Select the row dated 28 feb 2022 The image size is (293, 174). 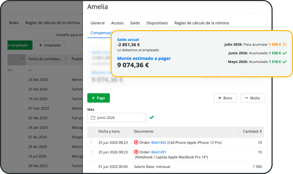point(45,166)
